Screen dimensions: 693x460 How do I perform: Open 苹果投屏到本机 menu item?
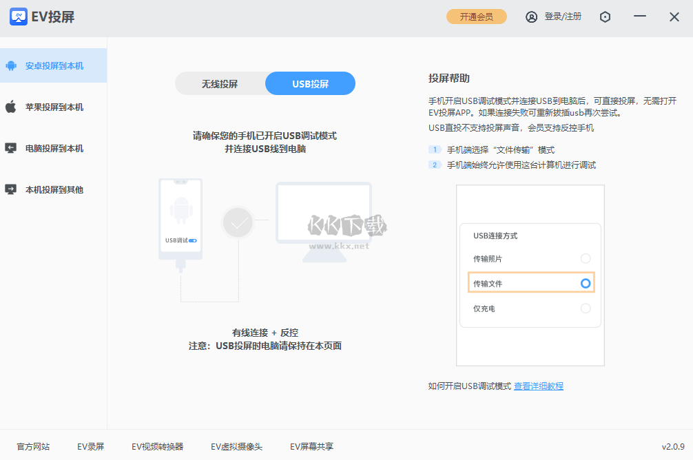[x=54, y=107]
